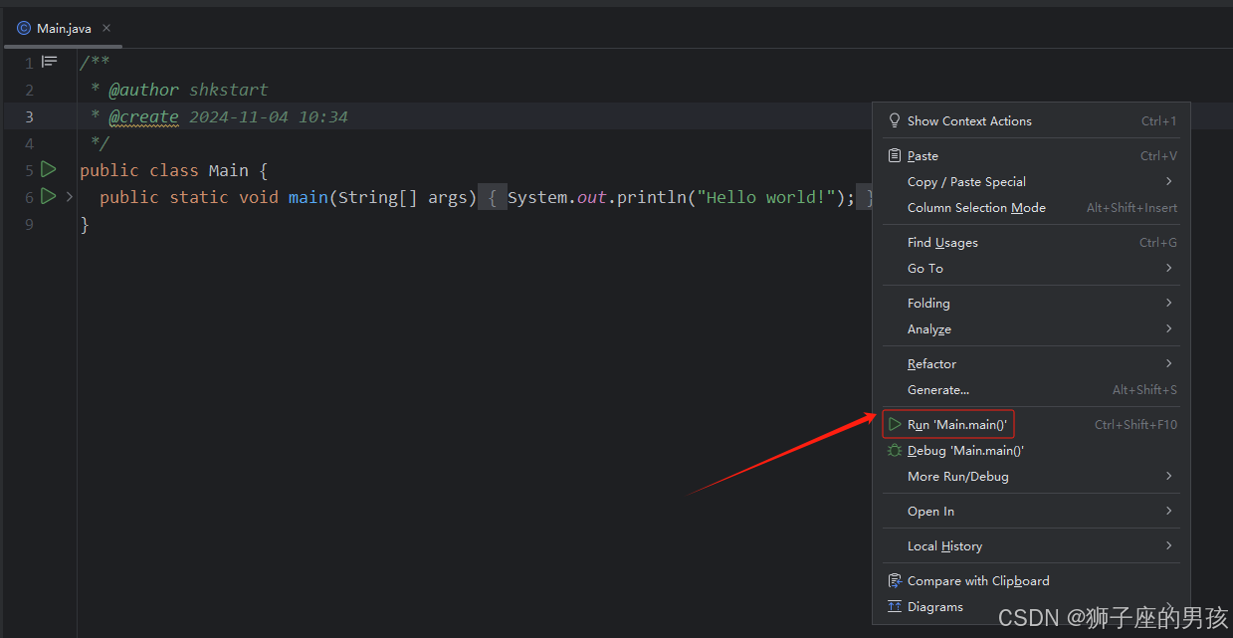Click closing brace on line 9

click(85, 224)
